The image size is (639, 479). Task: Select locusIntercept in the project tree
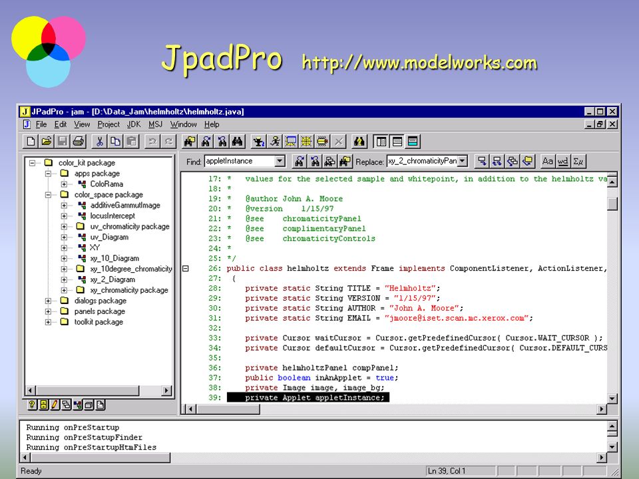coord(112,216)
